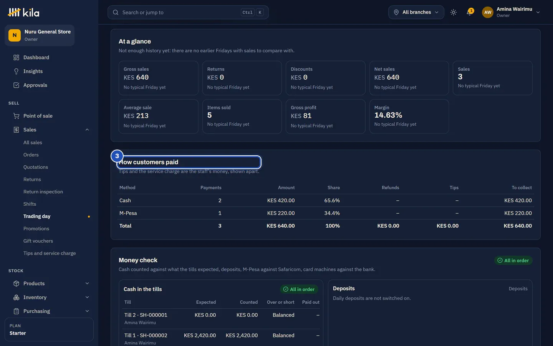553x346 pixels.
Task: Open the All branches dropdown
Action: pyautogui.click(x=416, y=12)
